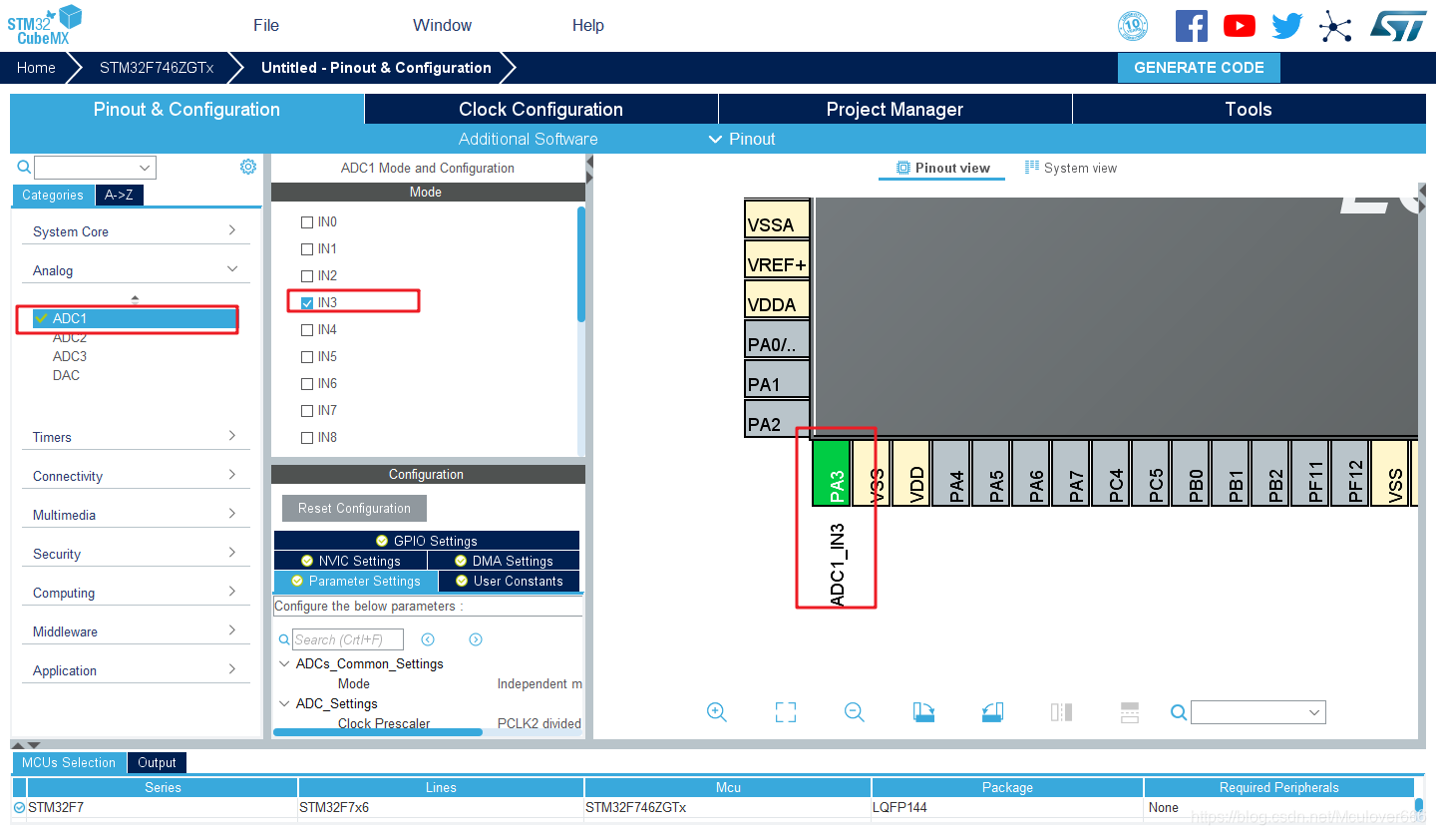Screen dimensions: 1436x835
Task: Zoom out of the pinout view
Action: [x=854, y=712]
